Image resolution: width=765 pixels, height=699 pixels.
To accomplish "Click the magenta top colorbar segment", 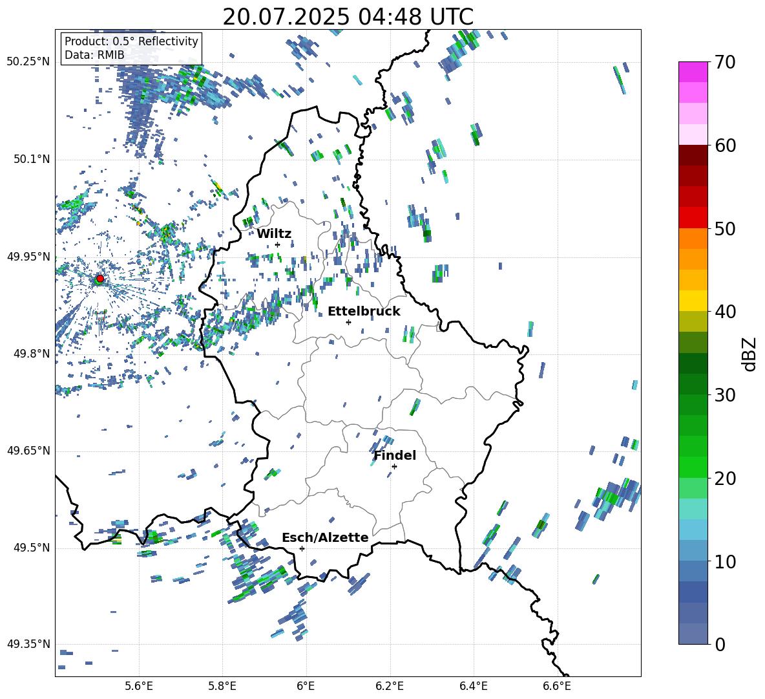I will click(x=693, y=72).
